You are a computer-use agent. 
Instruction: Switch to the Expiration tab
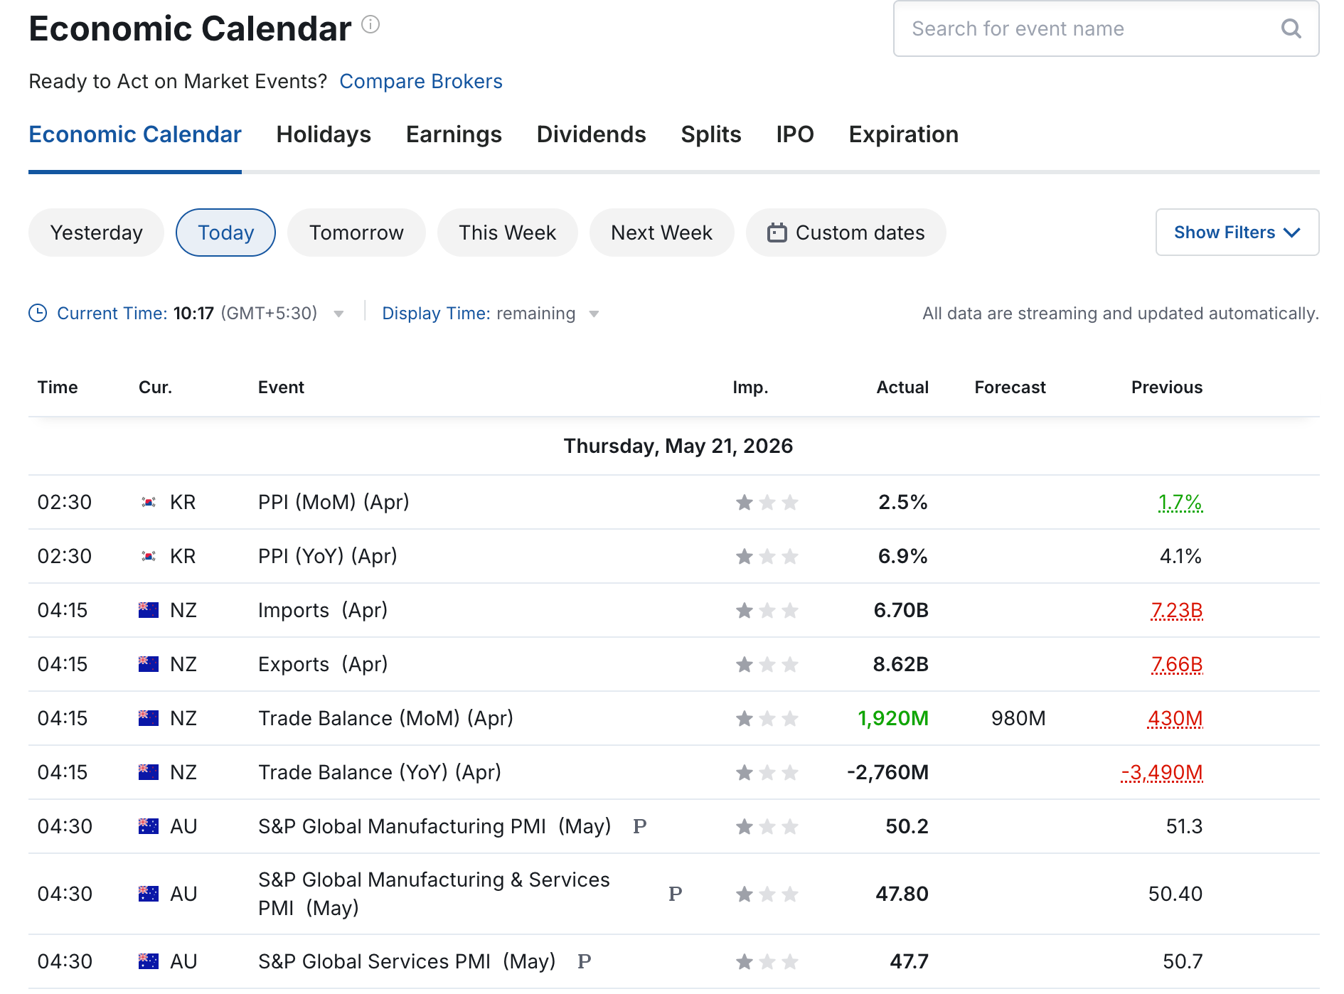click(903, 134)
